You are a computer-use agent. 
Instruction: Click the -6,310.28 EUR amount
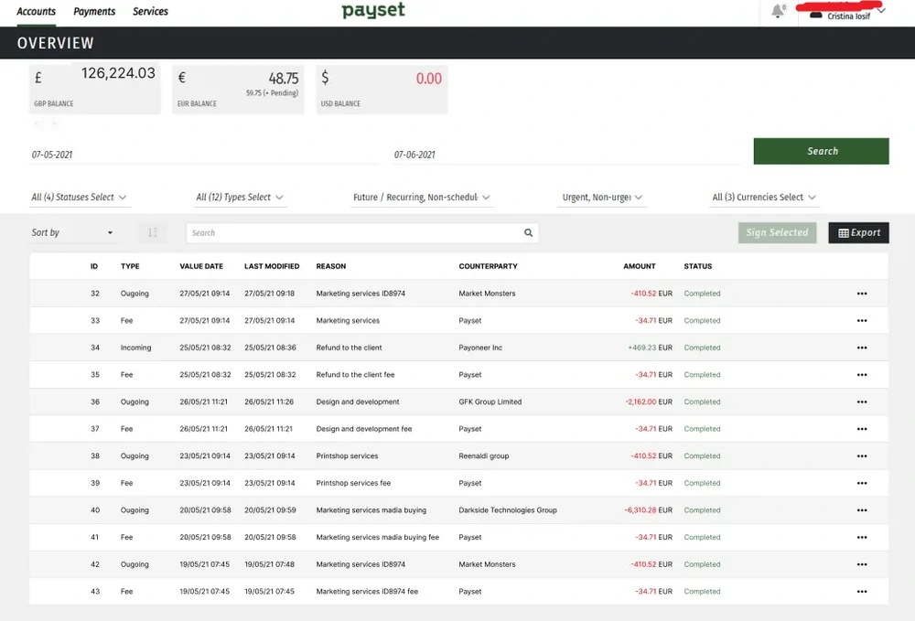coord(649,510)
